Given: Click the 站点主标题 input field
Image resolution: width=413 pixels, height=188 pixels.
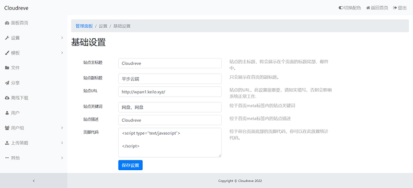Looking at the screenshot, I should click(170, 63).
